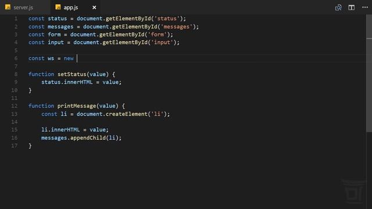Click the 'input' string on line 4
Image resolution: width=372 pixels, height=209 pixels.
coord(162,42)
